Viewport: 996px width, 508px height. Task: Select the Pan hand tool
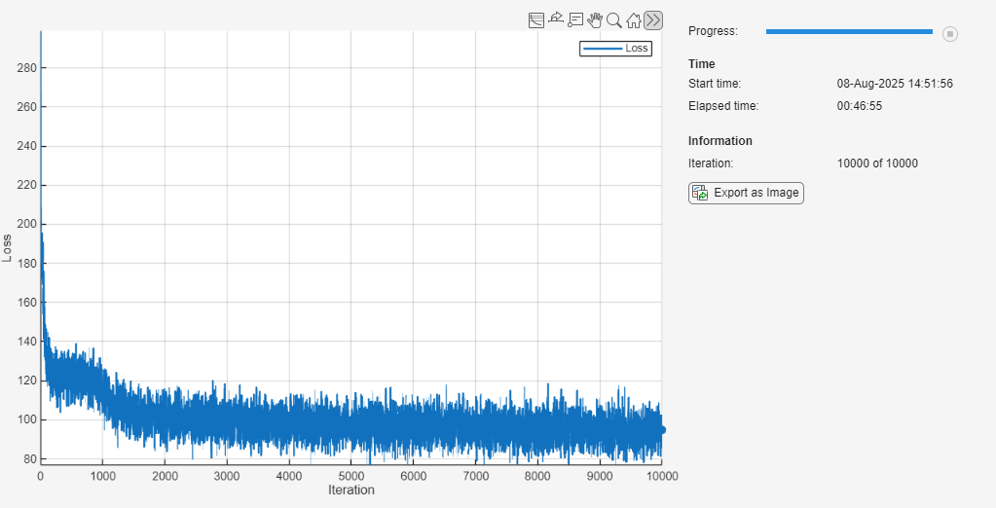[595, 20]
